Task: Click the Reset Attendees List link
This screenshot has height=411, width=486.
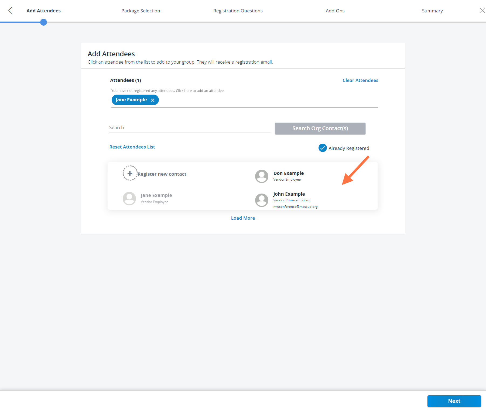Action: click(x=132, y=147)
